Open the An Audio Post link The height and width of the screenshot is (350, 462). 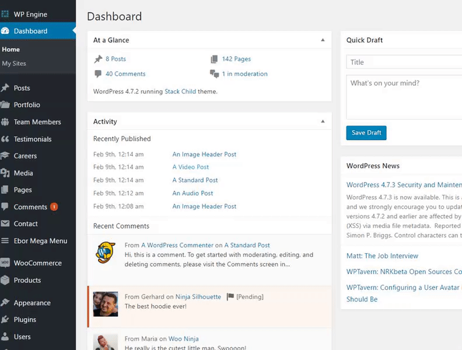click(192, 193)
